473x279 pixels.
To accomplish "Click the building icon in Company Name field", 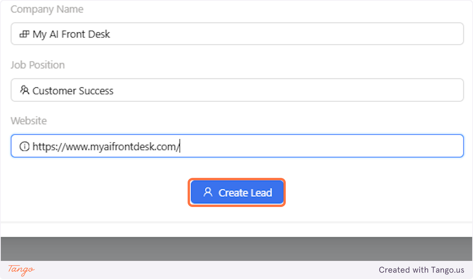I will click(x=24, y=34).
